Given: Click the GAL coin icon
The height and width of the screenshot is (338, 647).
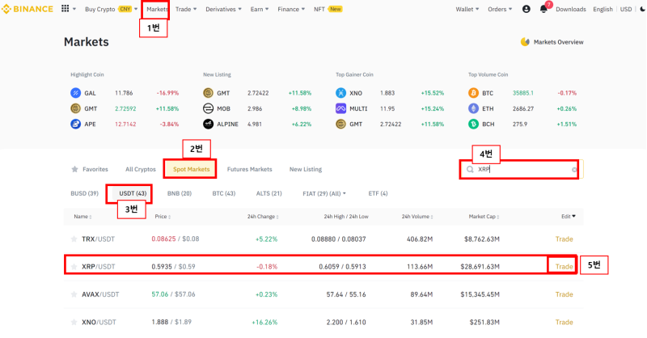Looking at the screenshot, I should pos(75,93).
